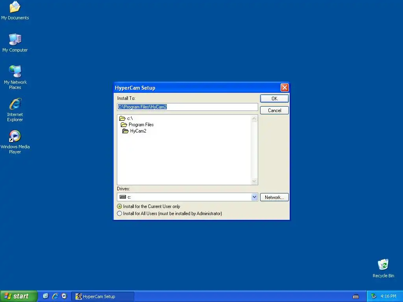Close the HyperCam Setup dialog
403x302 pixels.
[285, 88]
